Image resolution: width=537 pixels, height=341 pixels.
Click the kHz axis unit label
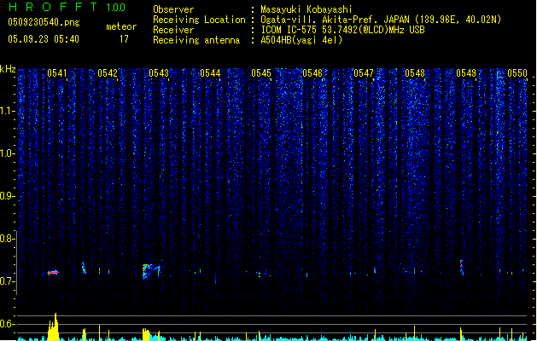click(x=8, y=69)
